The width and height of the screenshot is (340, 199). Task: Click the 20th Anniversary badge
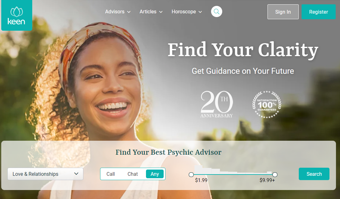tap(217, 104)
